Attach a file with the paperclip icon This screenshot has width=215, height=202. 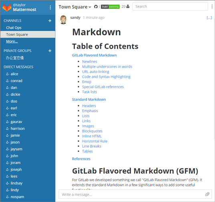click(207, 194)
